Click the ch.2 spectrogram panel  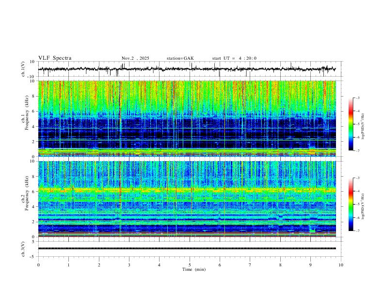(187, 199)
